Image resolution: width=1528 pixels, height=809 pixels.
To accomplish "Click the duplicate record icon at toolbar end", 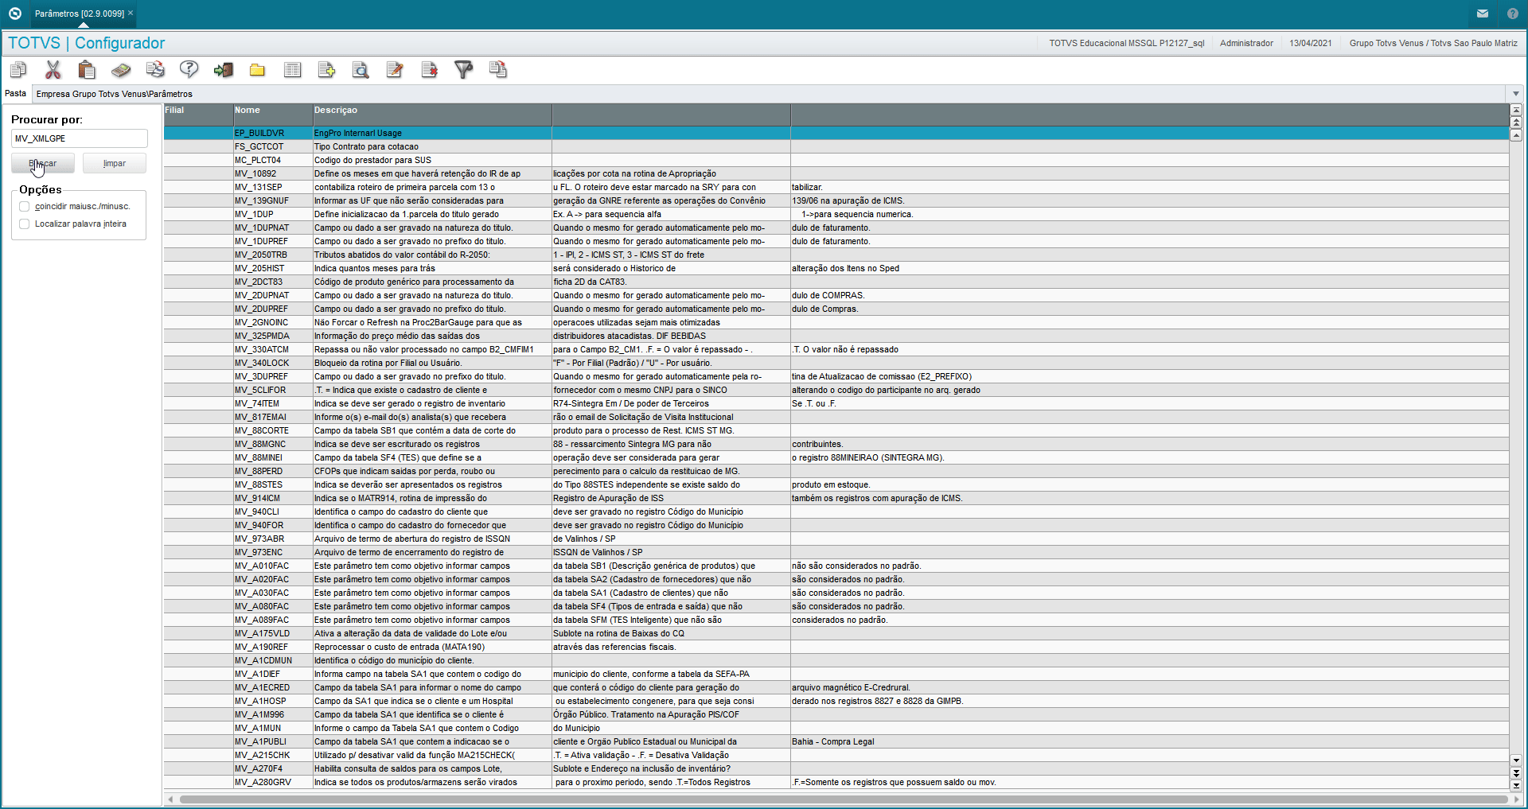I will tap(498, 70).
